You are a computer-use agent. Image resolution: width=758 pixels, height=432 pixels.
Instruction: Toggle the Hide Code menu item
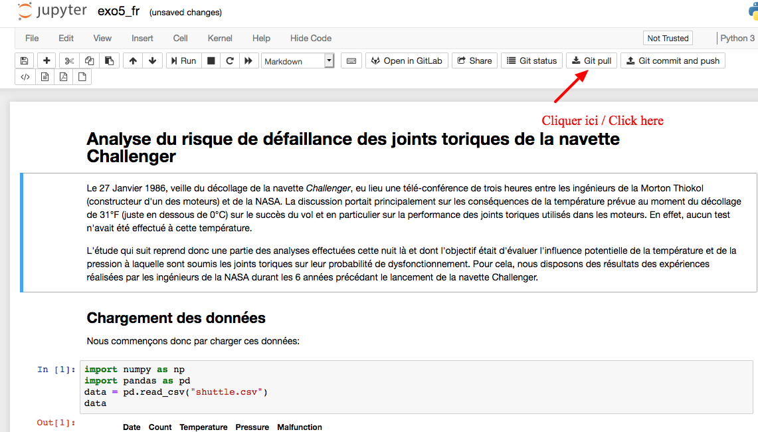pyautogui.click(x=310, y=38)
